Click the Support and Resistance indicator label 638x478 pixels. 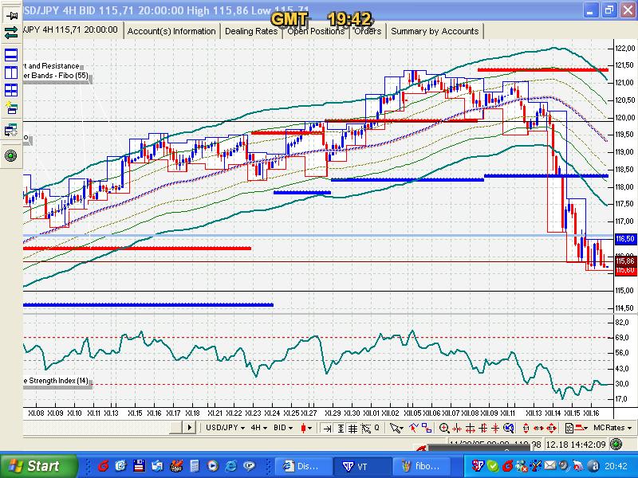click(x=52, y=66)
